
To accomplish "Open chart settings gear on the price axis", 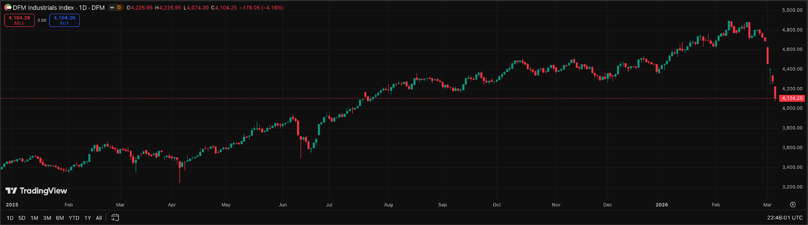I will click(x=793, y=205).
